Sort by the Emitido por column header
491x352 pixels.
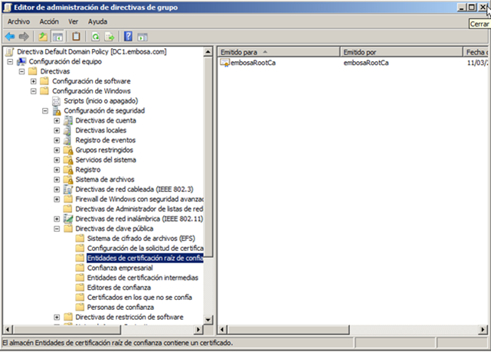398,51
